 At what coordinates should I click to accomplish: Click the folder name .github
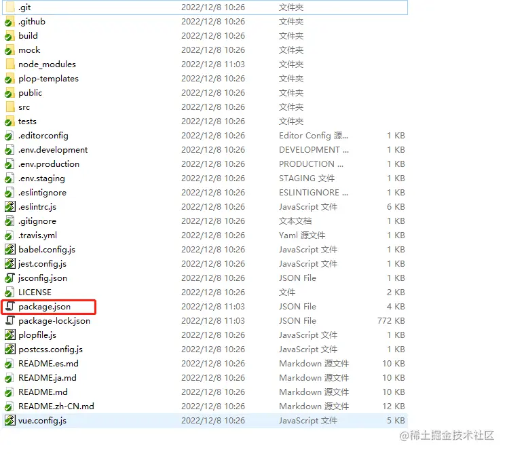(x=32, y=22)
